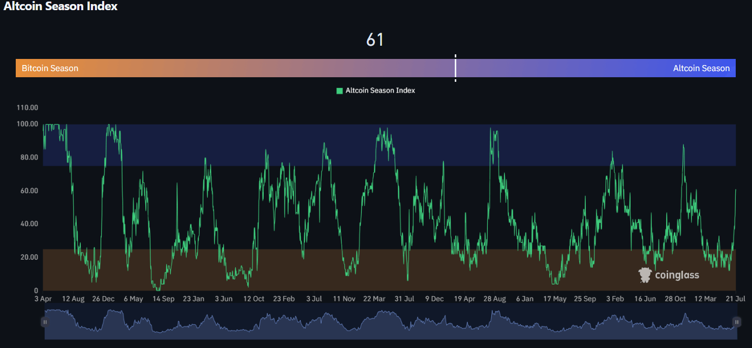Click the green Altcoin Season Index legend square

pos(339,90)
